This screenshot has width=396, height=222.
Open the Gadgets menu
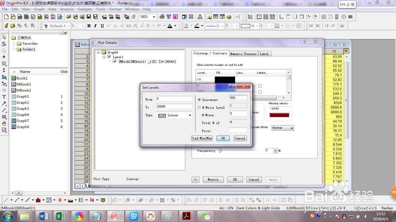click(85, 9)
